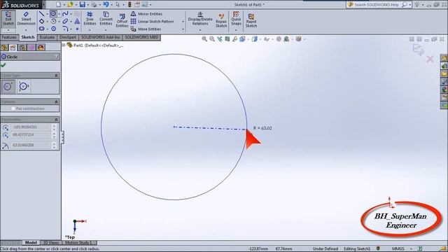This screenshot has width=448, height=252.
Task: Click Linear Sketch Pattern
Action: point(153,22)
